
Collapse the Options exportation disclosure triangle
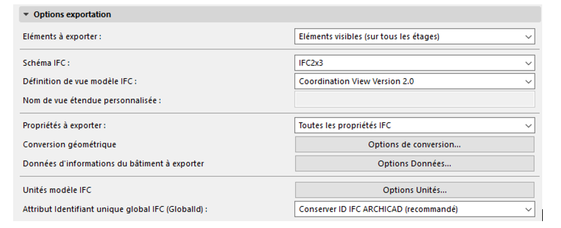tap(26, 14)
